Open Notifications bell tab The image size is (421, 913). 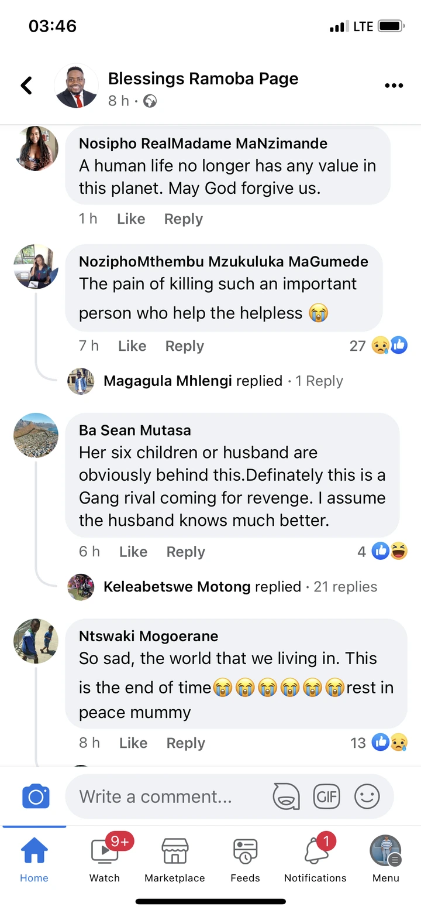click(x=315, y=858)
